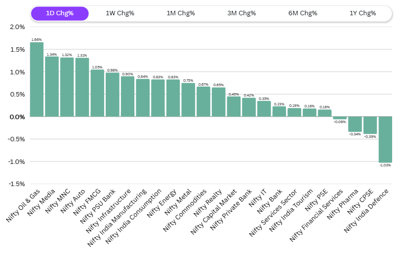
Task: Click the 0.0% y-axis baseline label
Action: tap(17, 117)
